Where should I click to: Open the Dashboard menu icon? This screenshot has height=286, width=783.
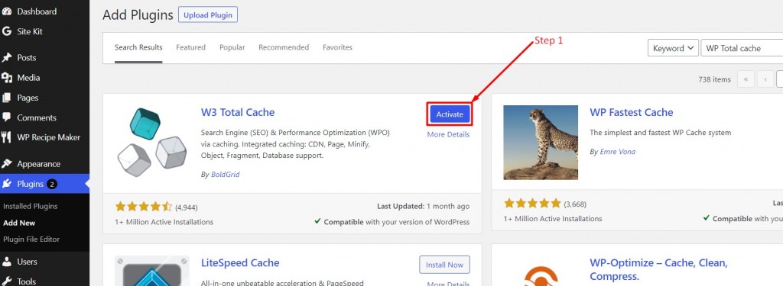[x=6, y=11]
